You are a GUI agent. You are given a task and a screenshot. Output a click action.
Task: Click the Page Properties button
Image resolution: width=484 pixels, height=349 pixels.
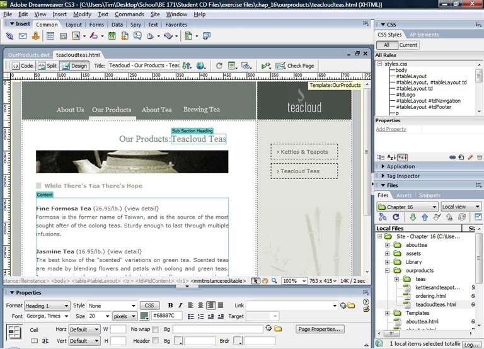click(x=320, y=329)
